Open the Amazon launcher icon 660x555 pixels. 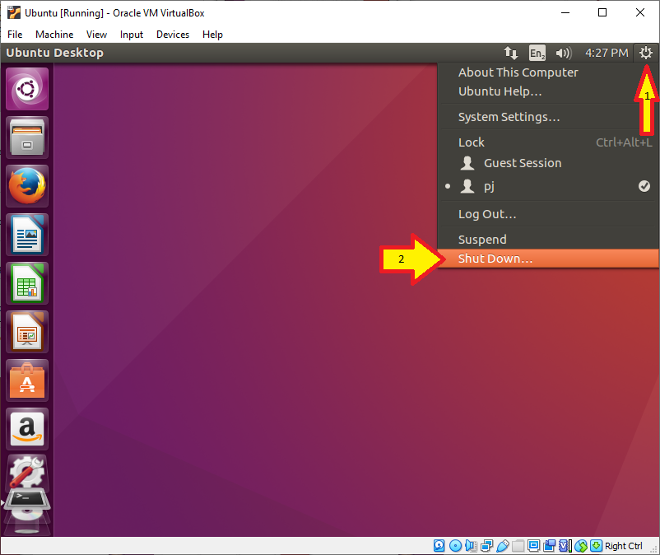click(27, 429)
